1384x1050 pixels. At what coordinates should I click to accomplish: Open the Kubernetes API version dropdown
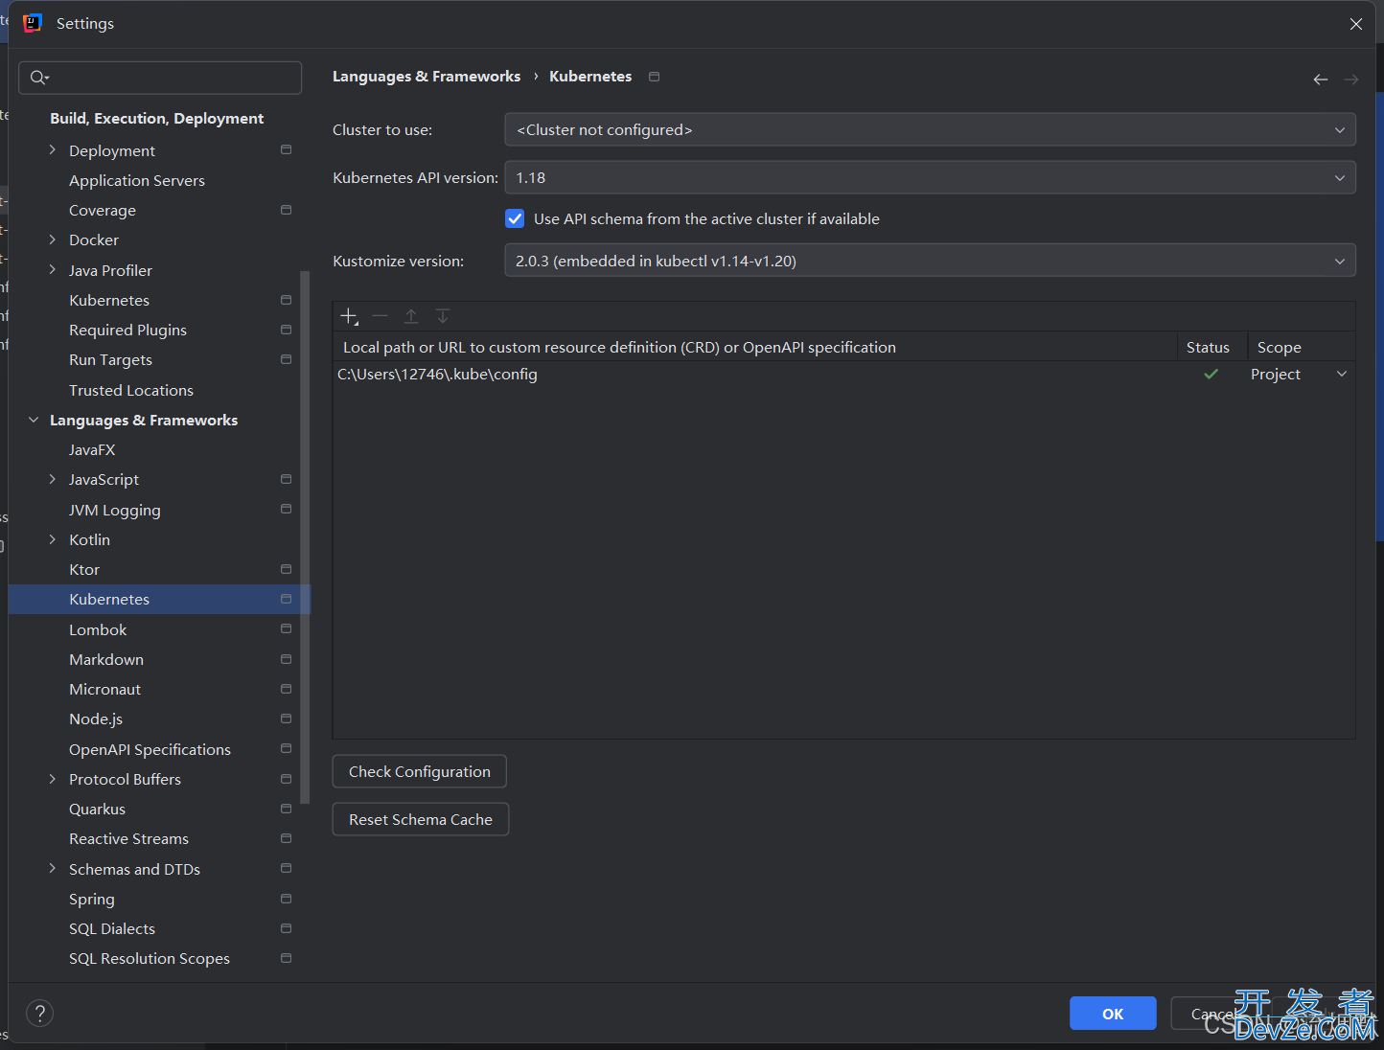click(x=930, y=177)
